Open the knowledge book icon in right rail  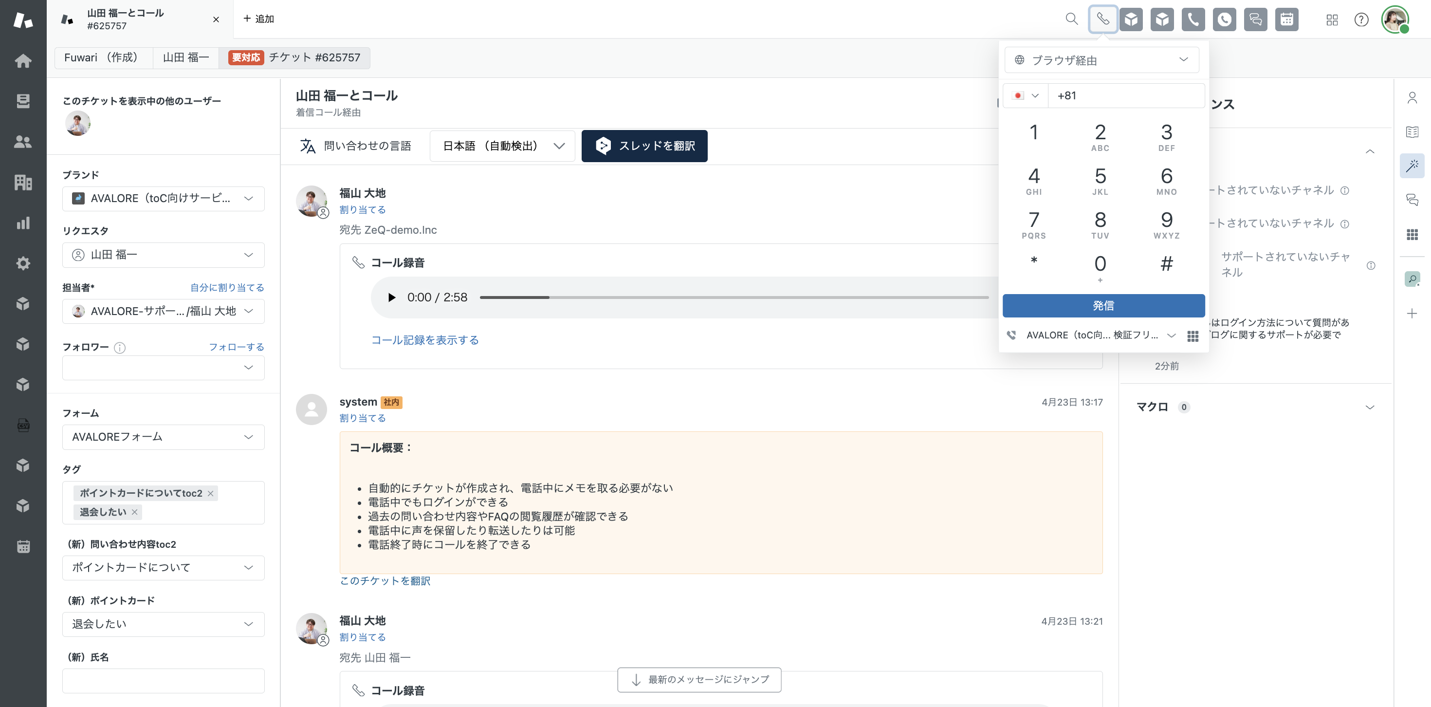[x=1412, y=132]
